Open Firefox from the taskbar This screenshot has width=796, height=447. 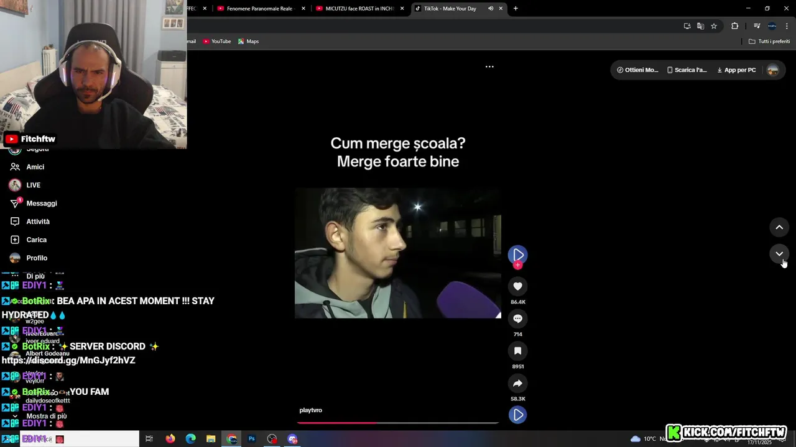tap(170, 439)
